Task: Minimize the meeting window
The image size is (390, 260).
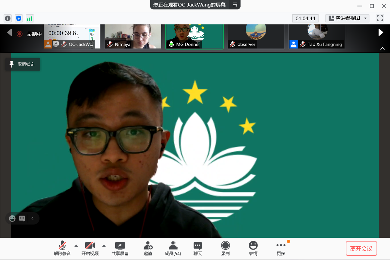Action: [x=360, y=6]
